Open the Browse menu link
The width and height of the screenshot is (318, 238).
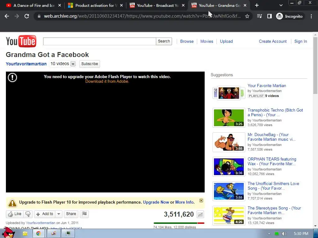pos(187,41)
